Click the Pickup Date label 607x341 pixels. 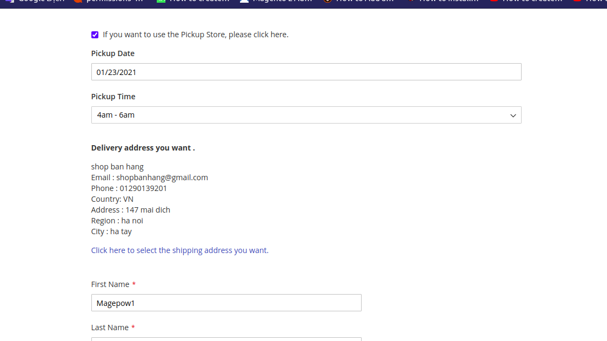coord(113,53)
